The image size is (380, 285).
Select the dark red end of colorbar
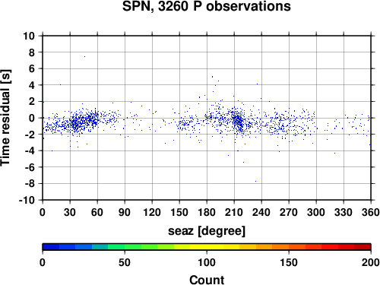(x=363, y=247)
